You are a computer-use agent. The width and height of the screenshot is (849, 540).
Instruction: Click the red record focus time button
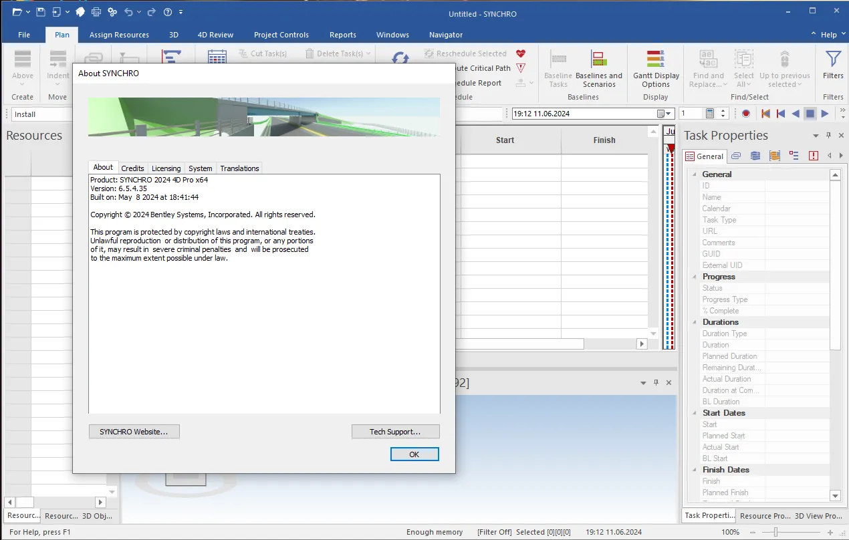click(x=746, y=114)
